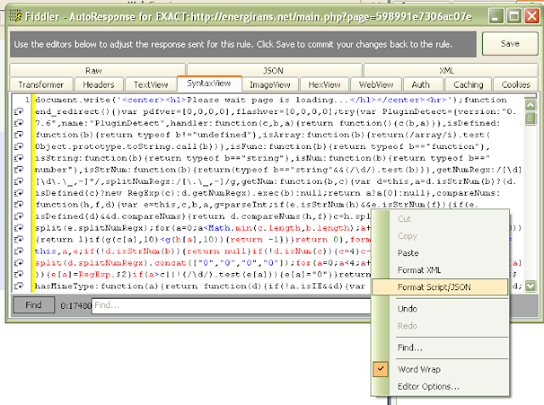544x405 pixels.
Task: Open Editor Options... from context menu
Action: point(440,386)
